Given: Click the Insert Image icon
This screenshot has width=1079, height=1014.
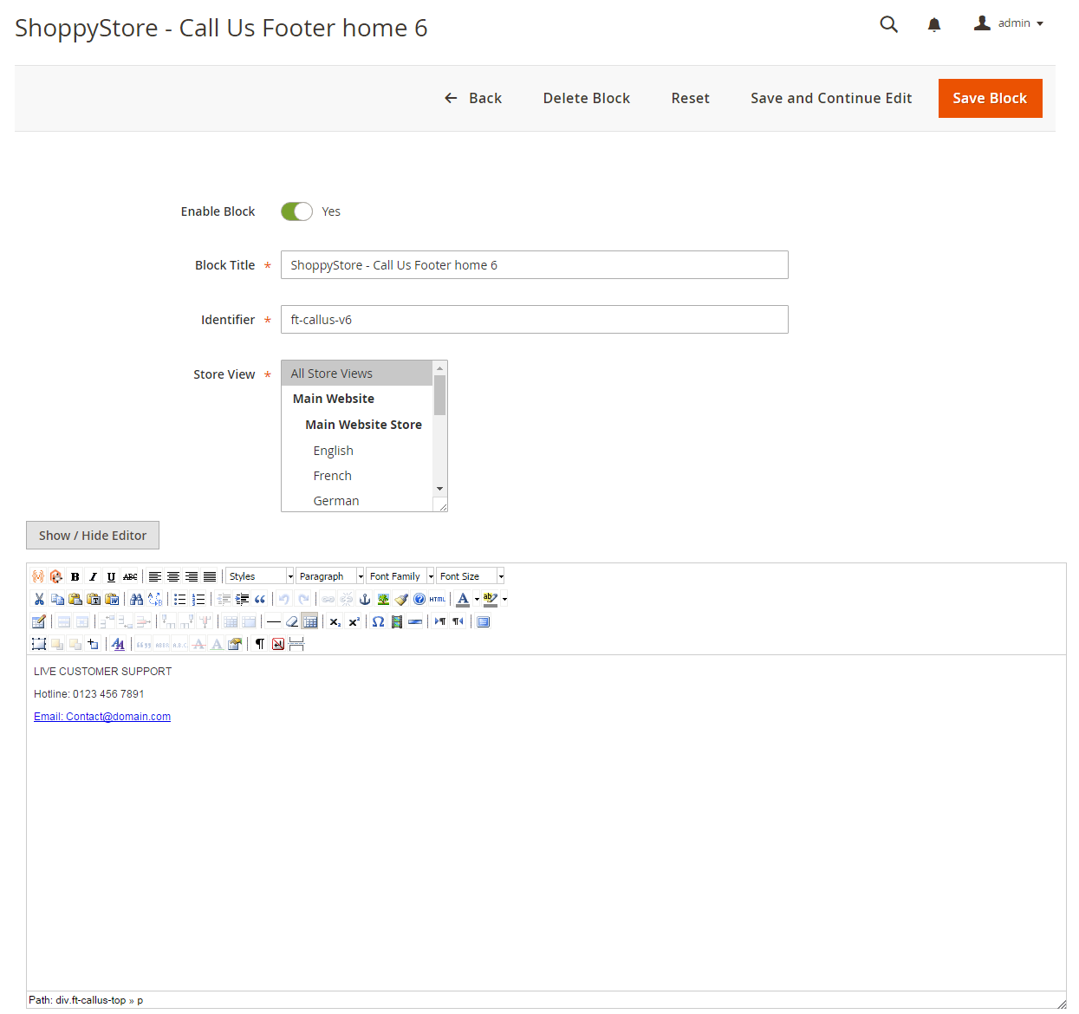Looking at the screenshot, I should tap(383, 599).
